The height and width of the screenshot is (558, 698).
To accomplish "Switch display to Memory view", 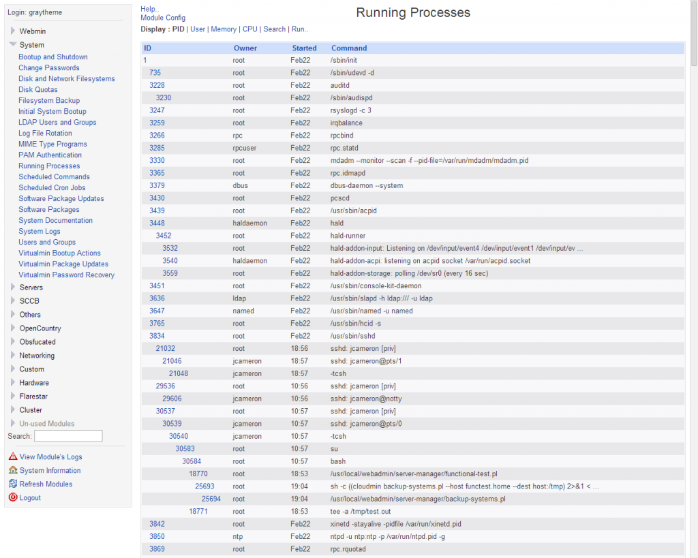I will coord(224,29).
